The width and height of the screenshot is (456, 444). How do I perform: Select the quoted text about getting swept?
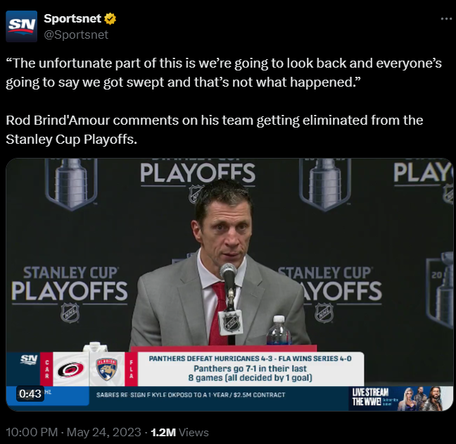pos(224,73)
